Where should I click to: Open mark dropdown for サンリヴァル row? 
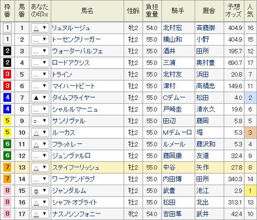[40, 121]
